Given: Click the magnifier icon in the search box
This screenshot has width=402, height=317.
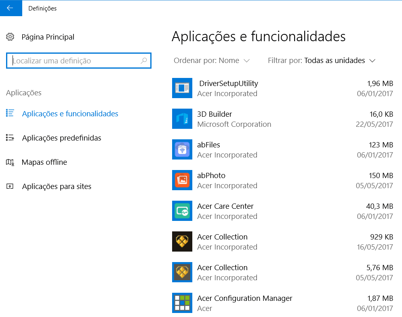Looking at the screenshot, I should (143, 61).
